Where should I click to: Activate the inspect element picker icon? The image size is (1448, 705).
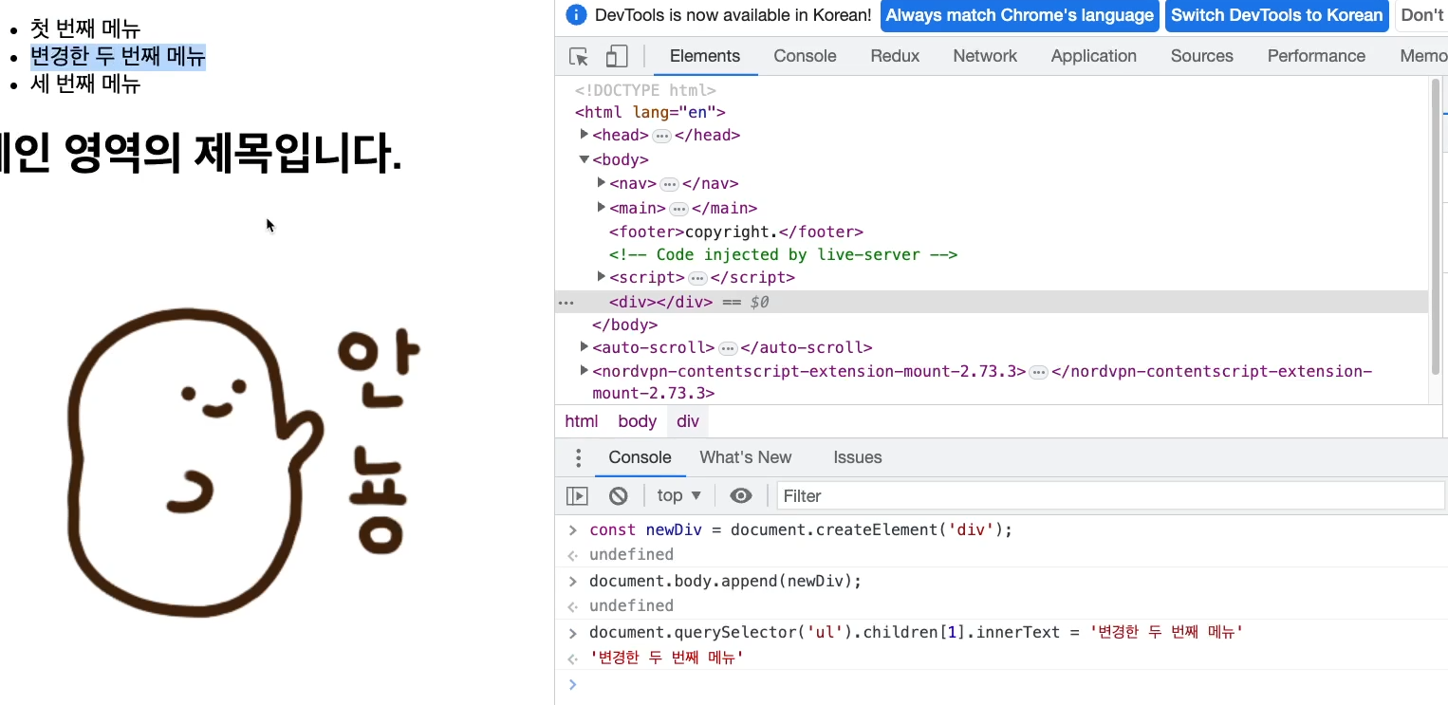(x=579, y=57)
